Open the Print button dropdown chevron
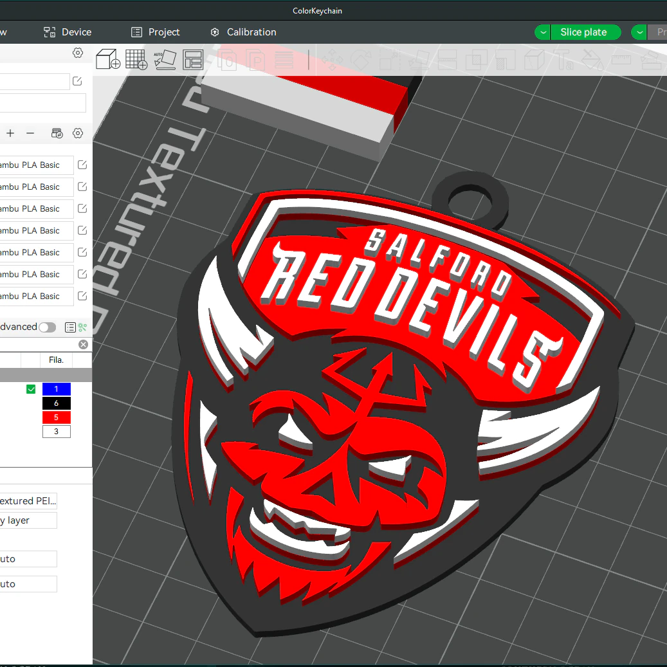The width and height of the screenshot is (667, 667). coord(638,32)
